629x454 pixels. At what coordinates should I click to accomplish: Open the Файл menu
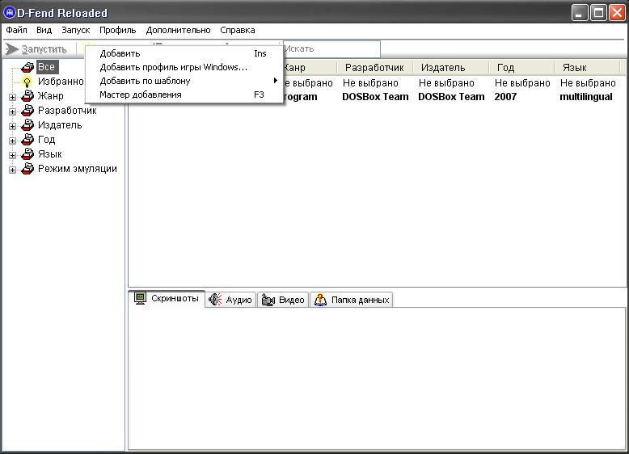pos(16,30)
